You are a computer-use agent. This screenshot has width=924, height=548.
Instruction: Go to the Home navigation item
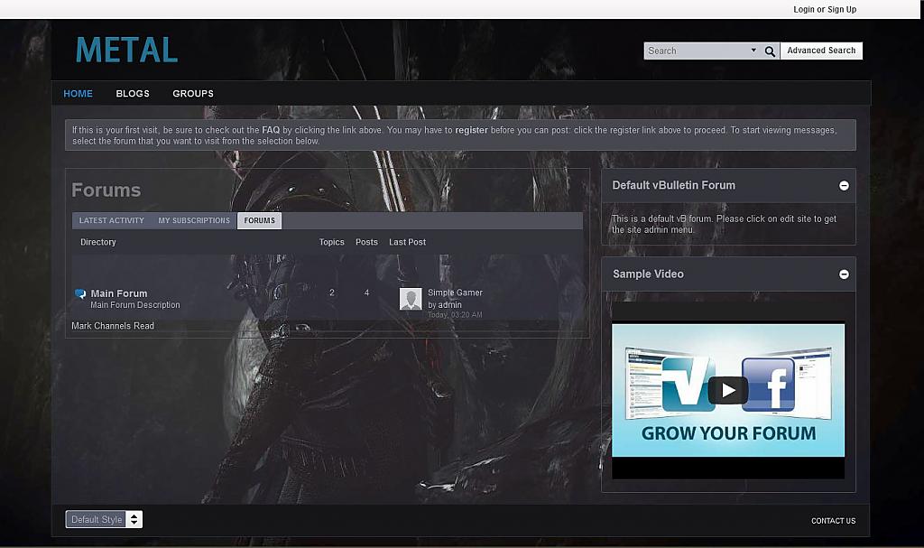point(78,94)
